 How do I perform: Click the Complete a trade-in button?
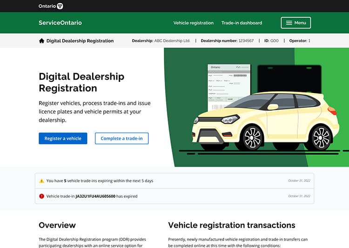click(122, 139)
